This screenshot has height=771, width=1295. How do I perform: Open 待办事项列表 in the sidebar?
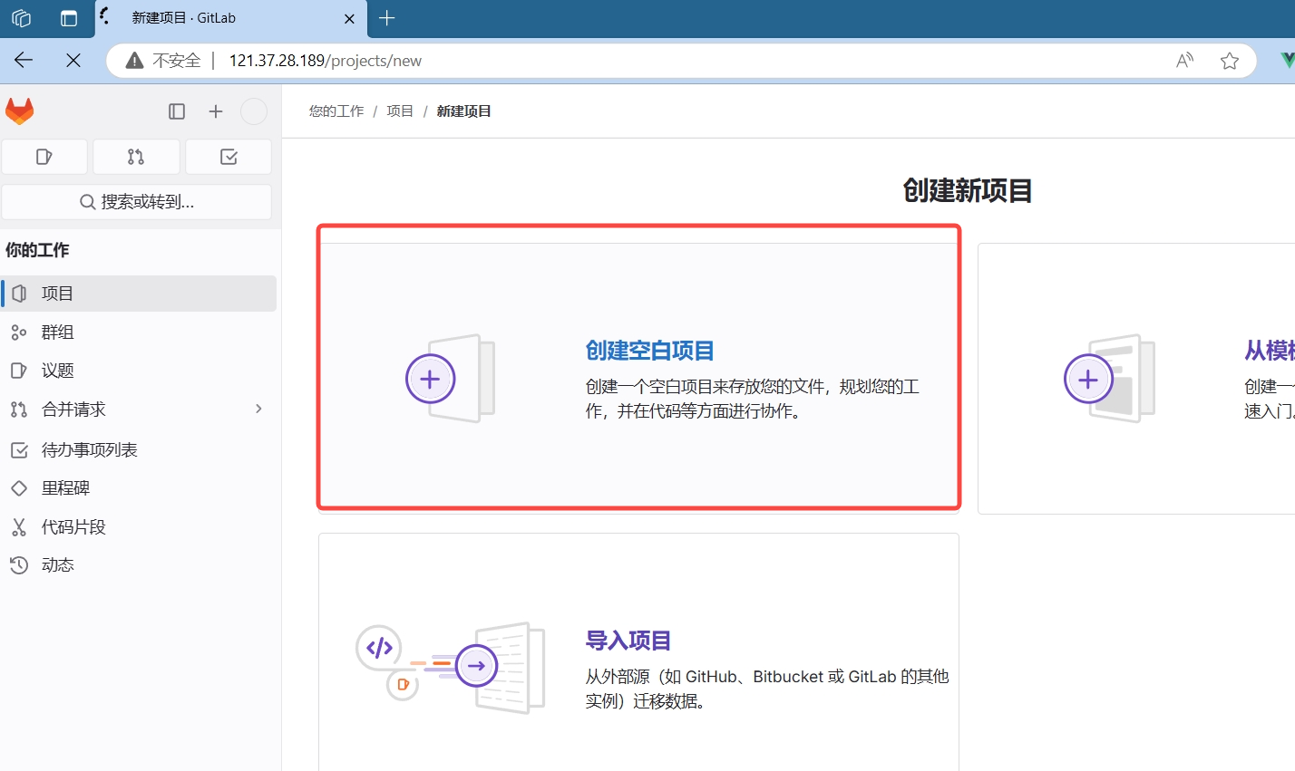[x=139, y=450]
